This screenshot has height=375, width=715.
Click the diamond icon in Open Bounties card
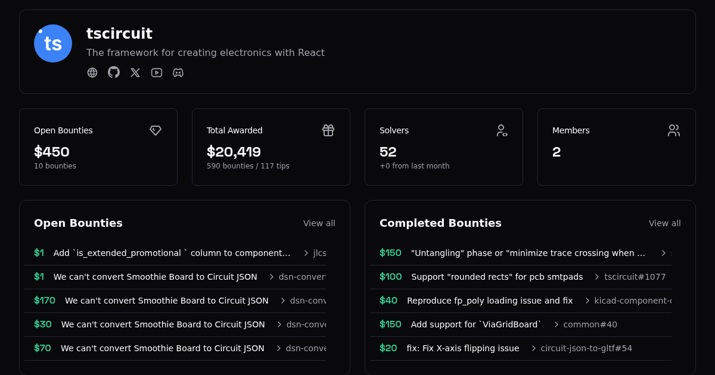[x=156, y=130]
